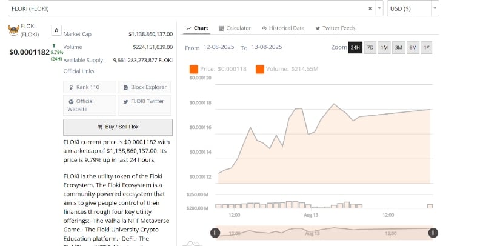Screen dimensions: 500x246
Task: View the Twitter Feeds tab
Action: point(335,28)
